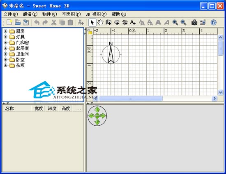Click the Redo arrow icon
226x174 pixels.
[x=45, y=22]
